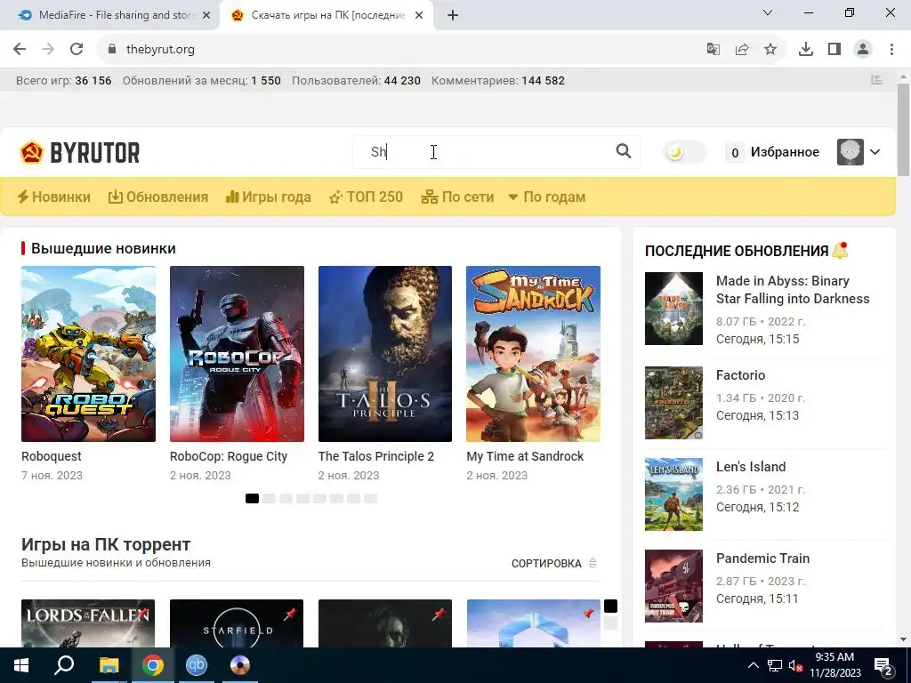Screen dimensions: 911x683
Task: Open the СОРТИРОВКА sorting dropdown
Action: pos(553,563)
